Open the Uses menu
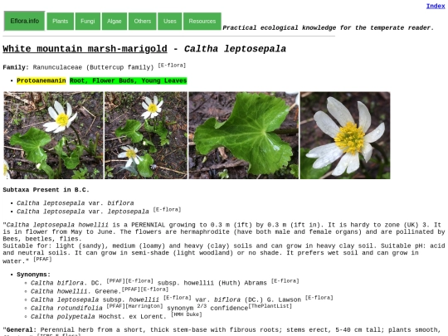448x336 pixels. pyautogui.click(x=170, y=21)
